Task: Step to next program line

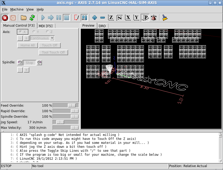Action: click(51, 18)
